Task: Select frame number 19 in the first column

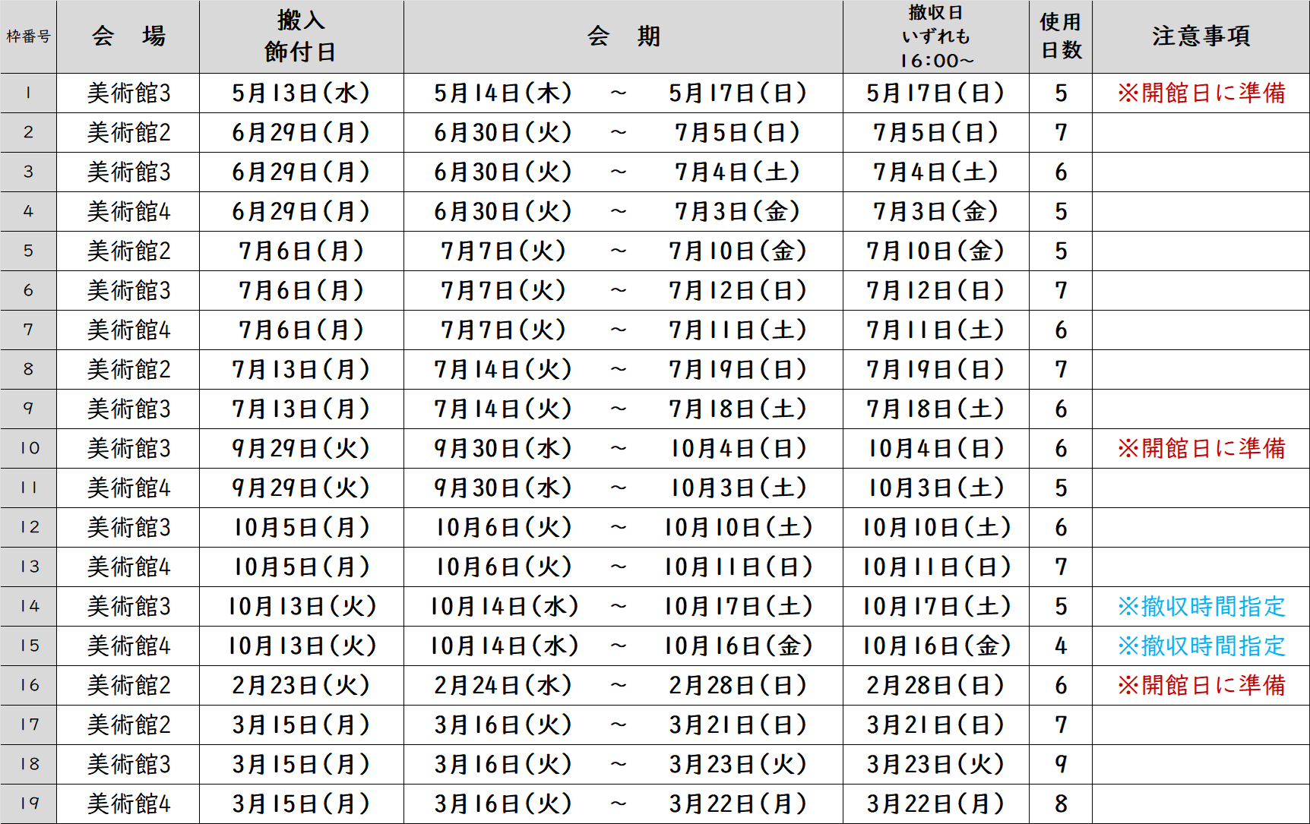Action: (x=30, y=803)
